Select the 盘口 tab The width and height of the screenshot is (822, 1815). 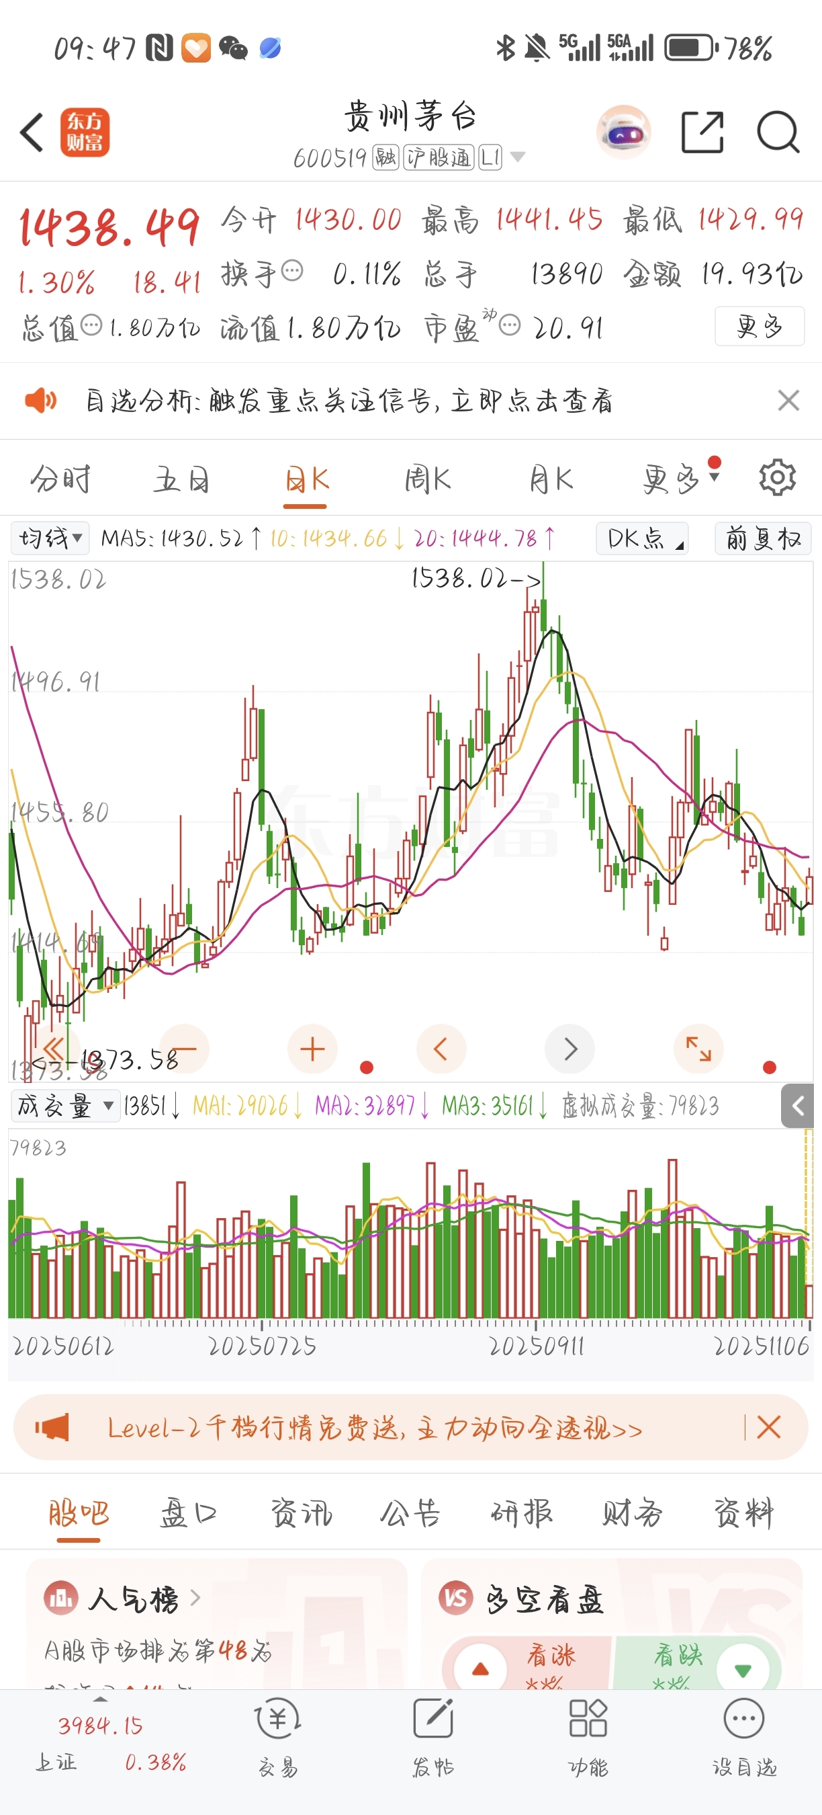point(189,1513)
